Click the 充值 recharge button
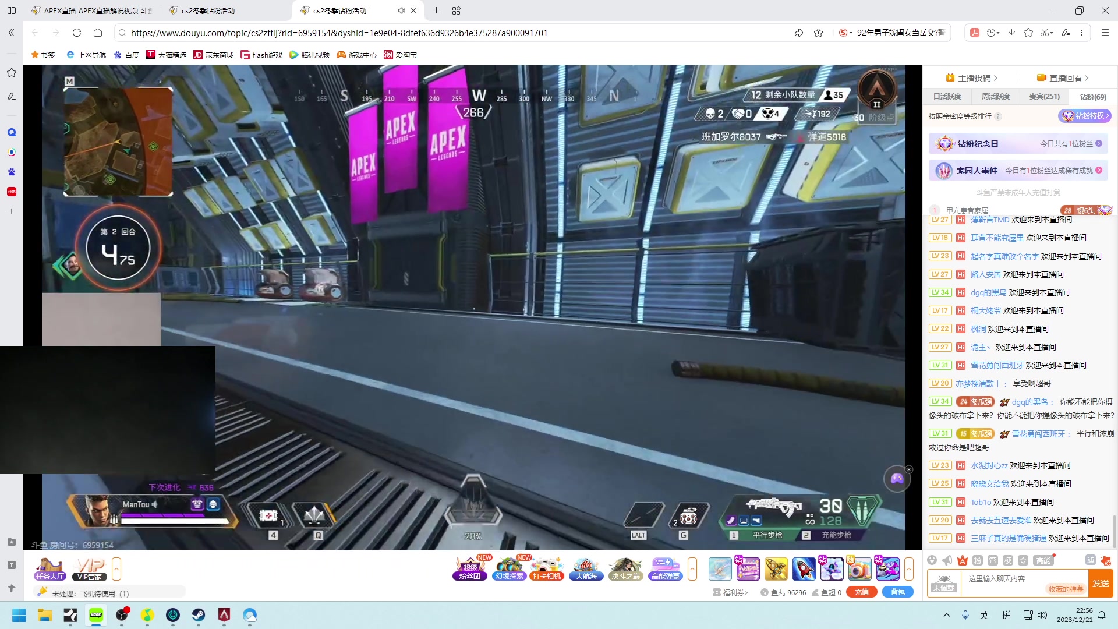Viewport: 1118px width, 629px height. tap(862, 592)
